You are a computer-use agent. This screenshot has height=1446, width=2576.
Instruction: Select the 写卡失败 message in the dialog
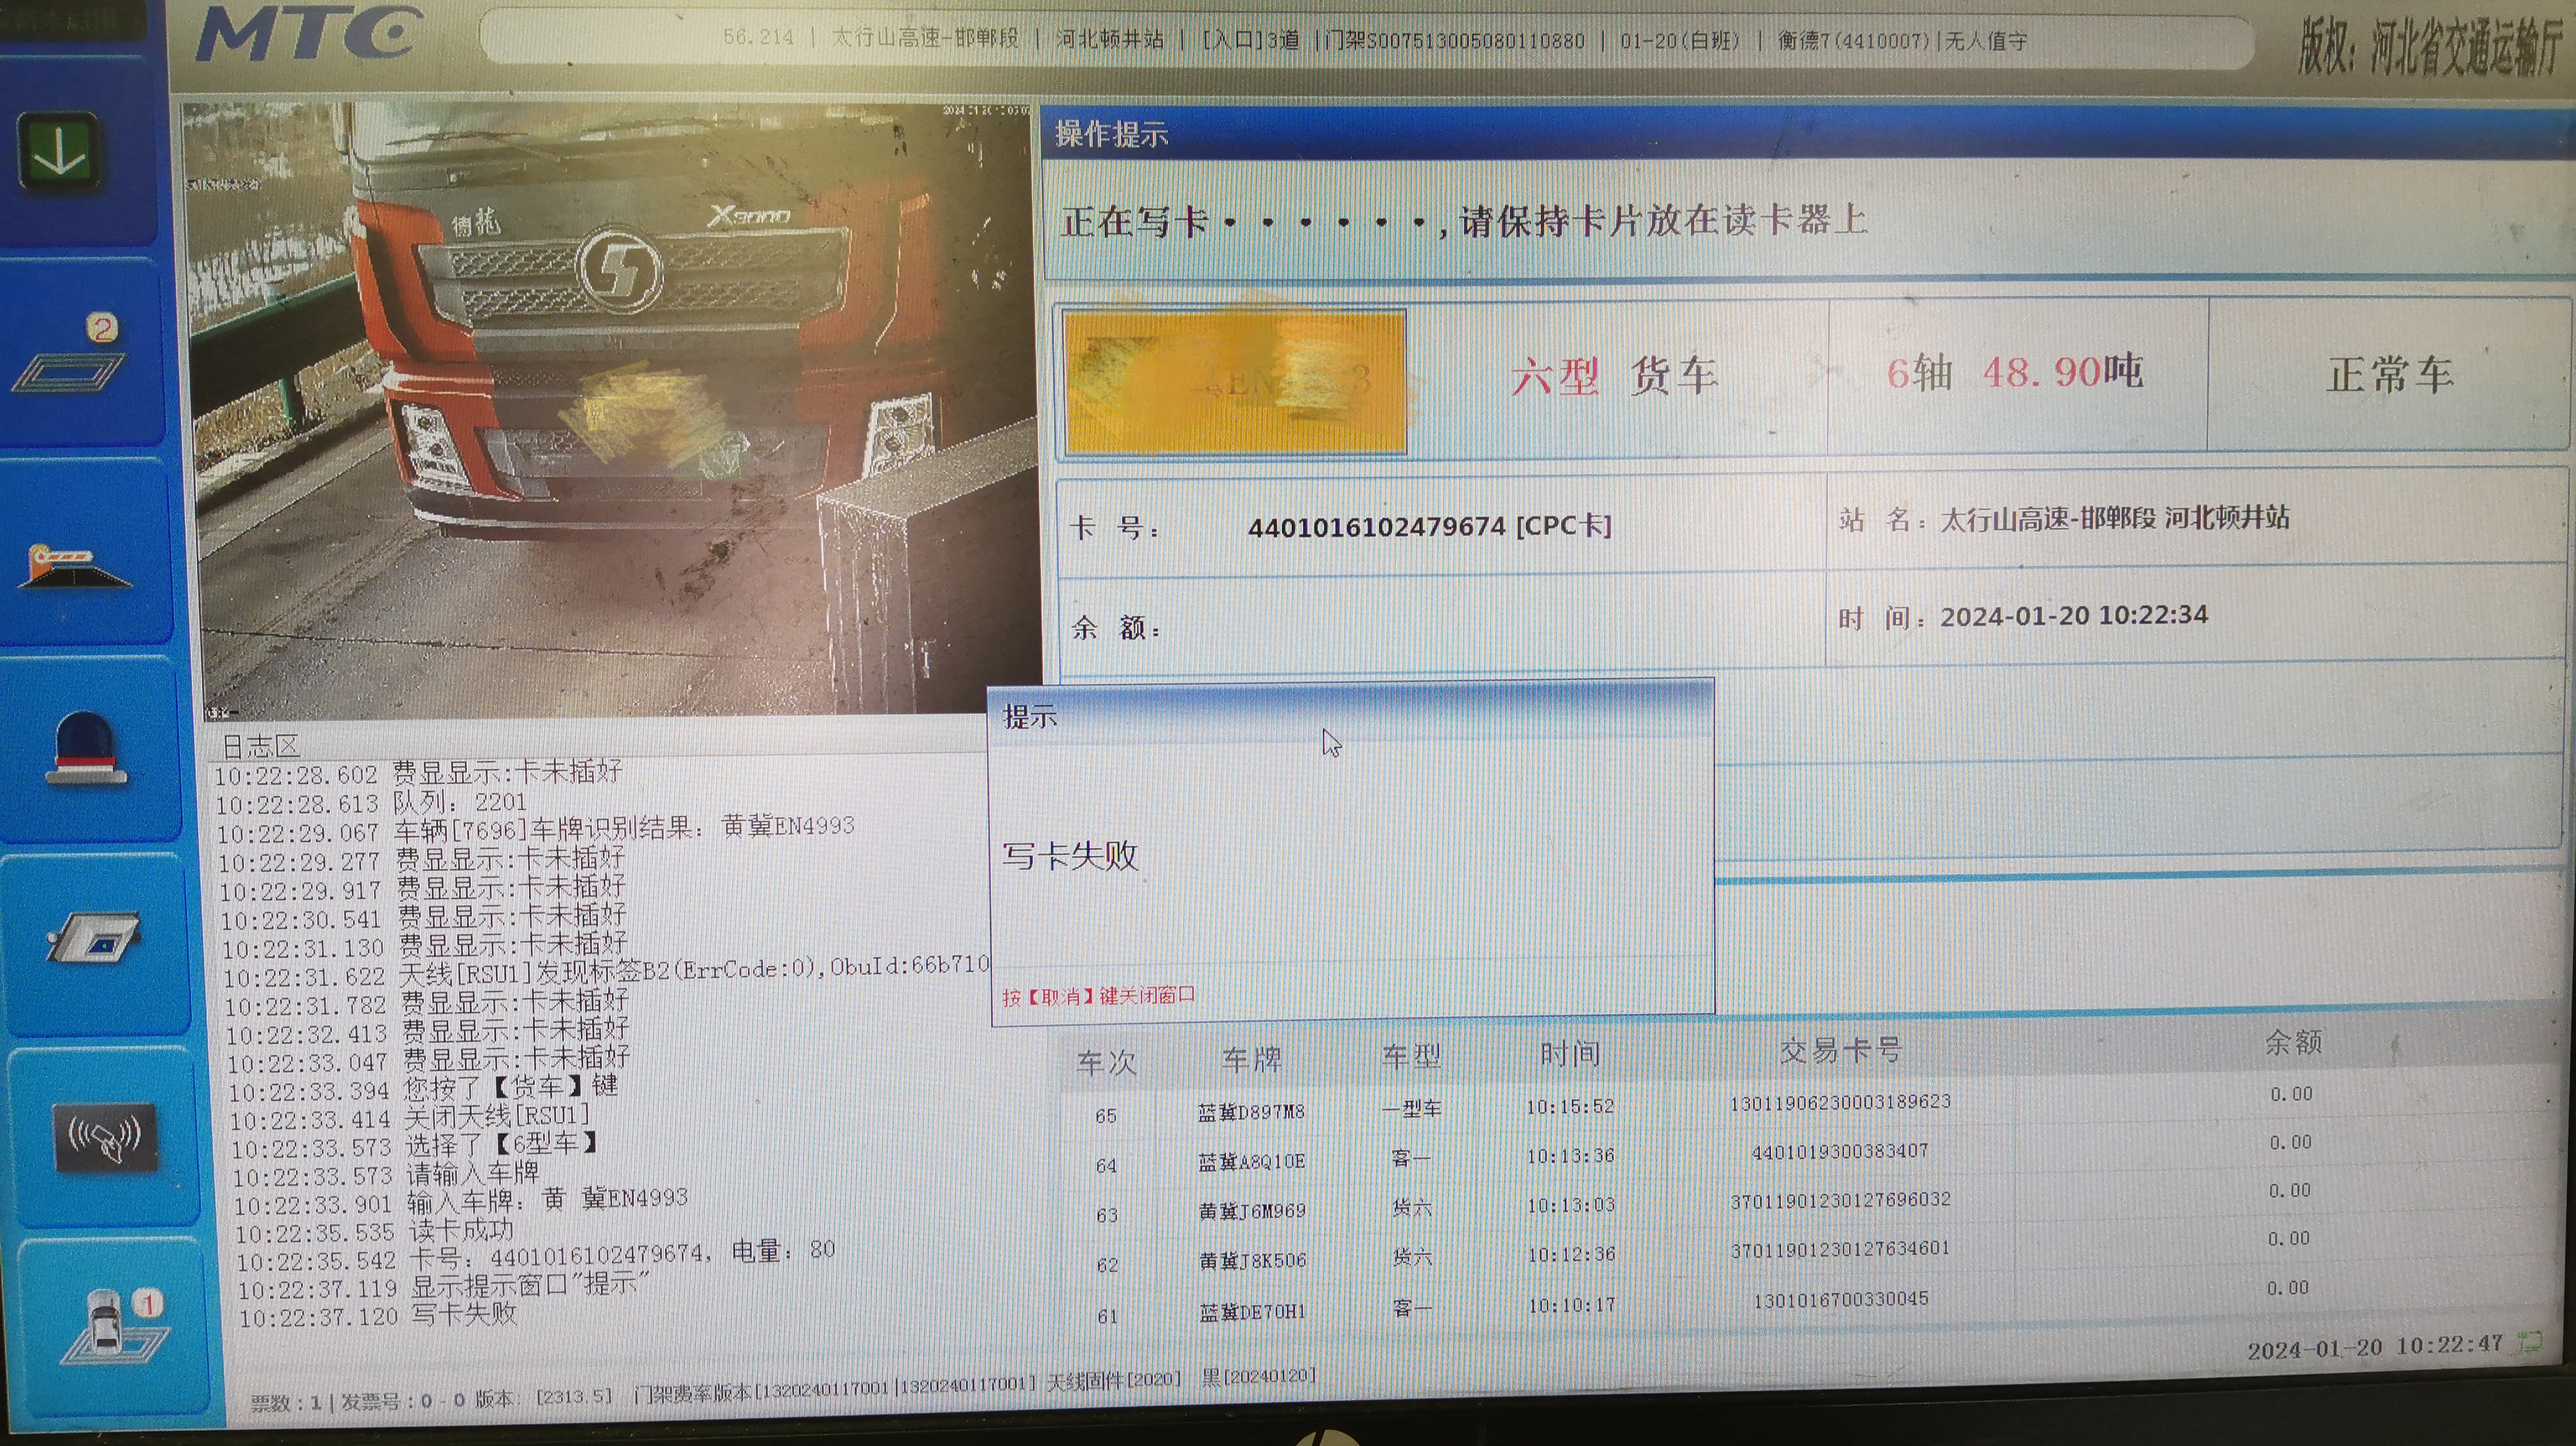[x=1070, y=857]
